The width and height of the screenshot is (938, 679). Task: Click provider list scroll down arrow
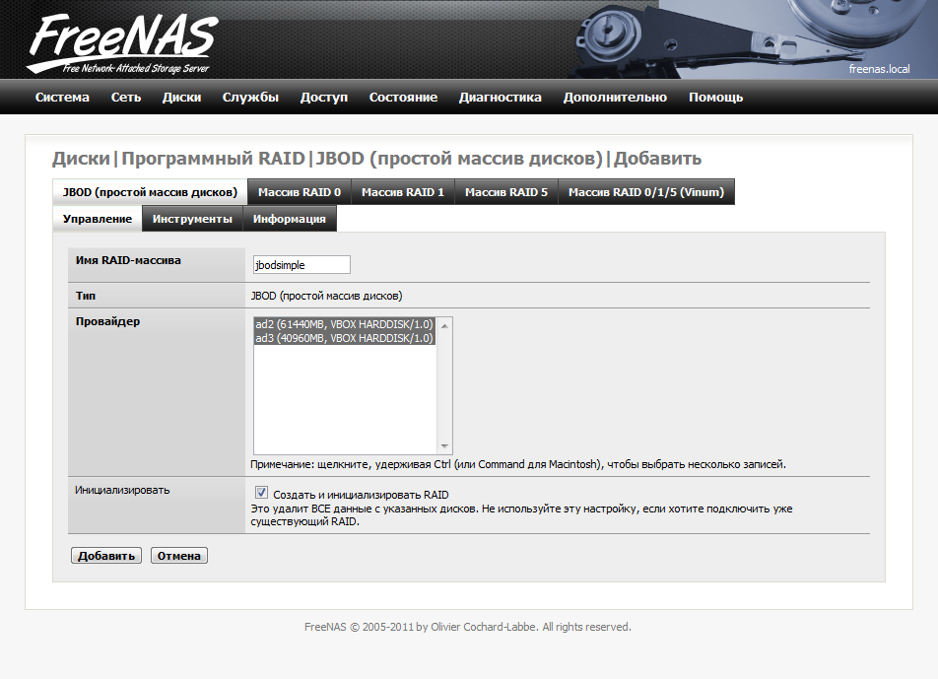coord(444,446)
